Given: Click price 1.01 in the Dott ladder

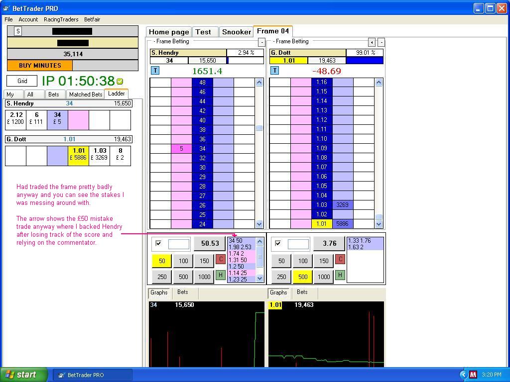Looking at the screenshot, I should coord(322,224).
